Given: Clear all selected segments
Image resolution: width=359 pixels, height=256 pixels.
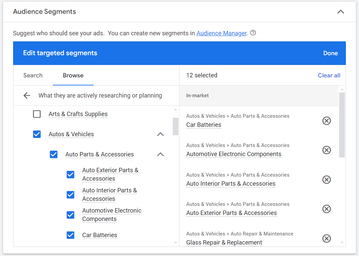Looking at the screenshot, I should (x=329, y=75).
